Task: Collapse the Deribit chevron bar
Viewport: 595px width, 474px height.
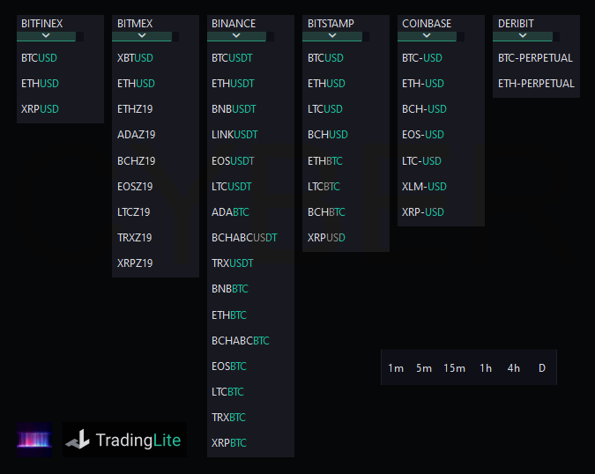Action: click(522, 36)
